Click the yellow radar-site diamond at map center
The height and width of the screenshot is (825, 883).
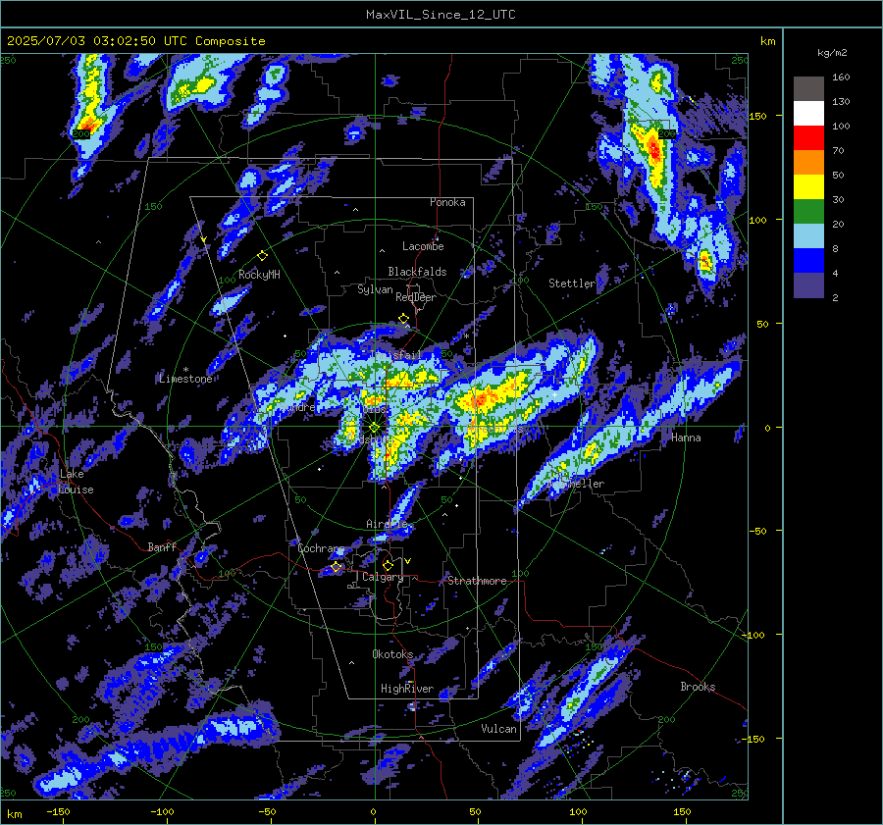[x=375, y=428]
